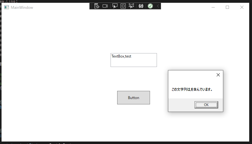
Task: Toggle Track Focused Element tool
Action: pyautogui.click(x=131, y=6)
